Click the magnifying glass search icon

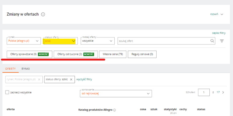tap(212, 41)
